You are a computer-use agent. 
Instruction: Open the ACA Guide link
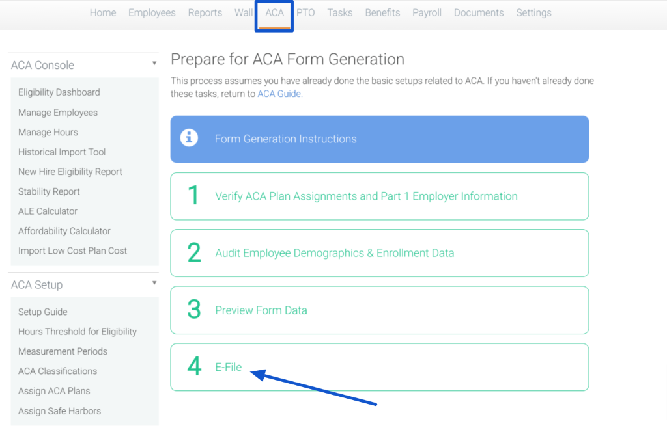(x=279, y=94)
